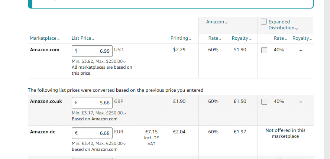The image size is (330, 159).
Task: Click the Marketplace column header link
Action: (x=43, y=38)
